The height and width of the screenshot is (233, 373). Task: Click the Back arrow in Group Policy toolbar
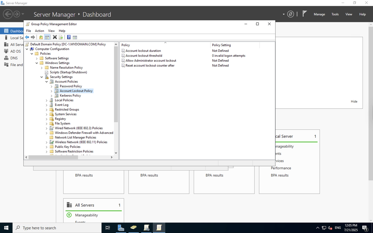point(27,37)
